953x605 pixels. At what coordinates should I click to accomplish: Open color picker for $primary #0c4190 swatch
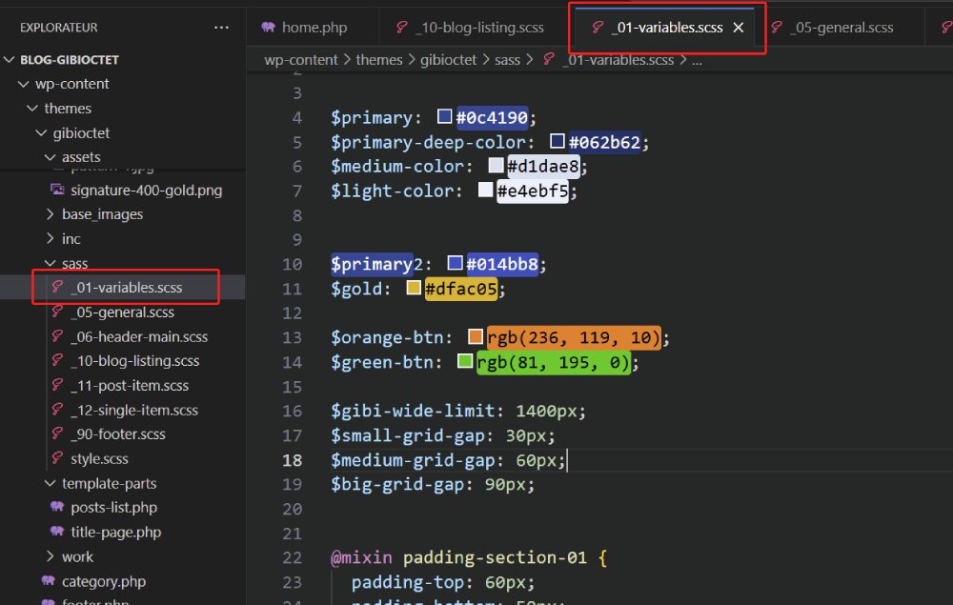(x=445, y=116)
